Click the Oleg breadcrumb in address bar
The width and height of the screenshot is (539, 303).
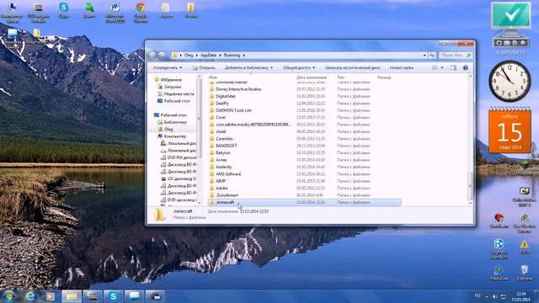[x=189, y=55]
